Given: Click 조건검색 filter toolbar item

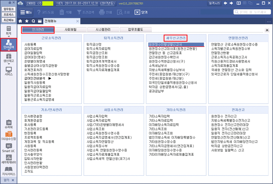Looking at the screenshot, I should pyautogui.click(x=86, y=12).
